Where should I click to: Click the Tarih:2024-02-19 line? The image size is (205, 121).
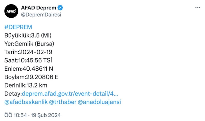(x=28, y=52)
